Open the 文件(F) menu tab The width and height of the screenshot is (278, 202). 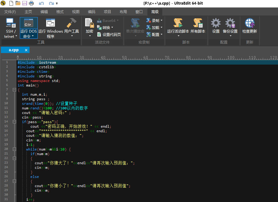(10, 12)
